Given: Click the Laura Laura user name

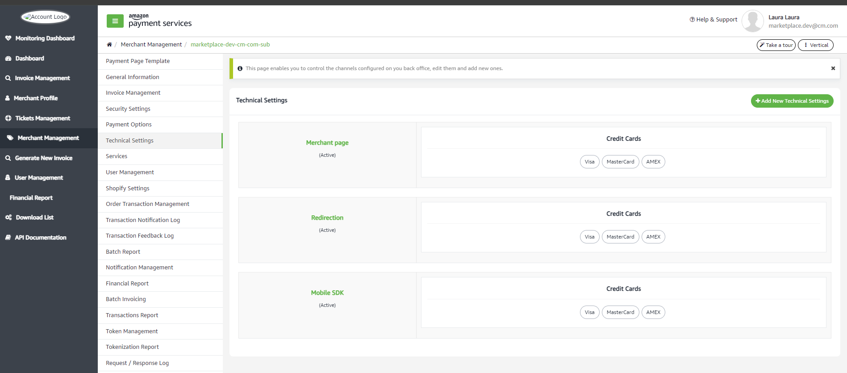Looking at the screenshot, I should 784,17.
